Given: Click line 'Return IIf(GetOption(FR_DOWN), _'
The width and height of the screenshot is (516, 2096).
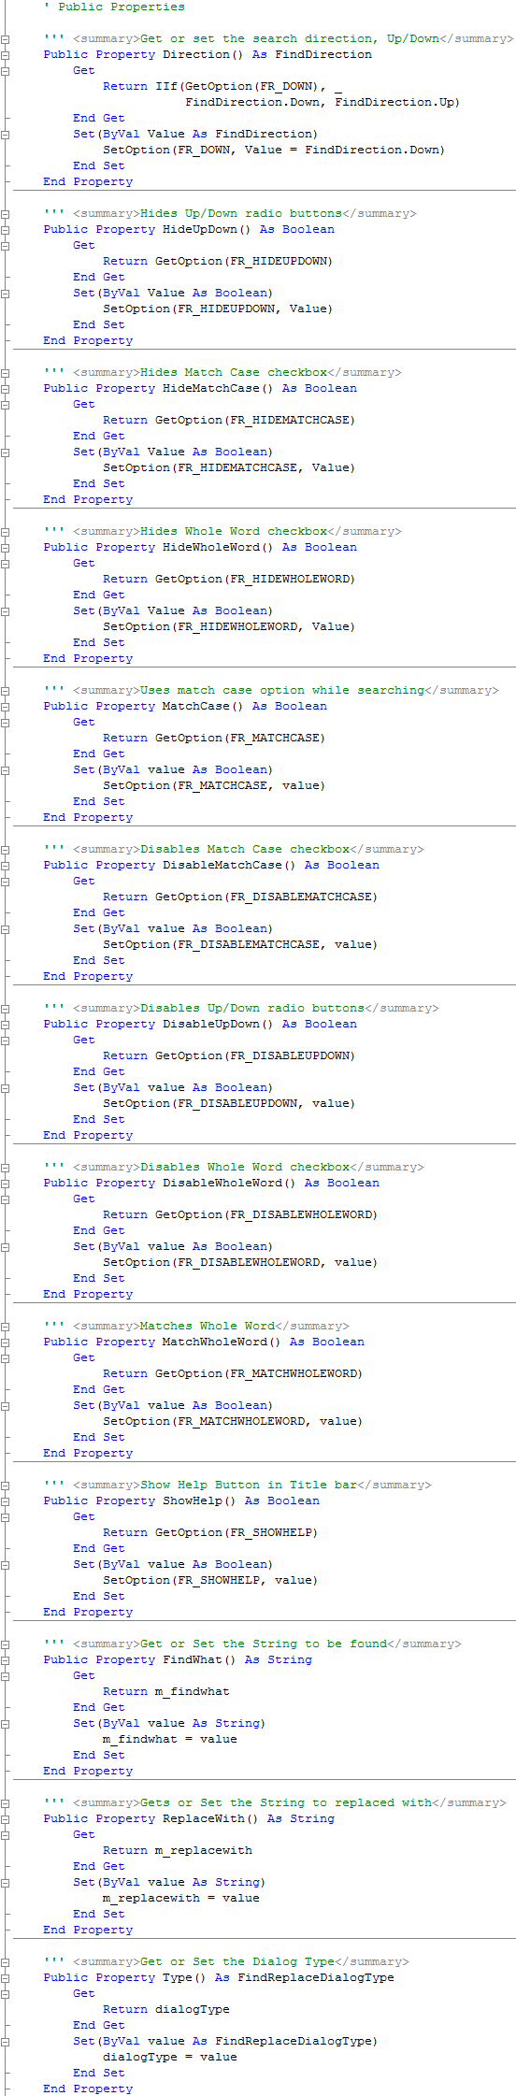Looking at the screenshot, I should pyautogui.click(x=222, y=86).
